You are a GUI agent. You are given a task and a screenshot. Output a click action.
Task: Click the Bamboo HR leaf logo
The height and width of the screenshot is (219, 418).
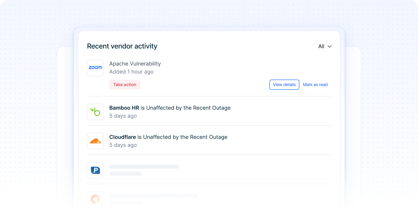click(95, 112)
